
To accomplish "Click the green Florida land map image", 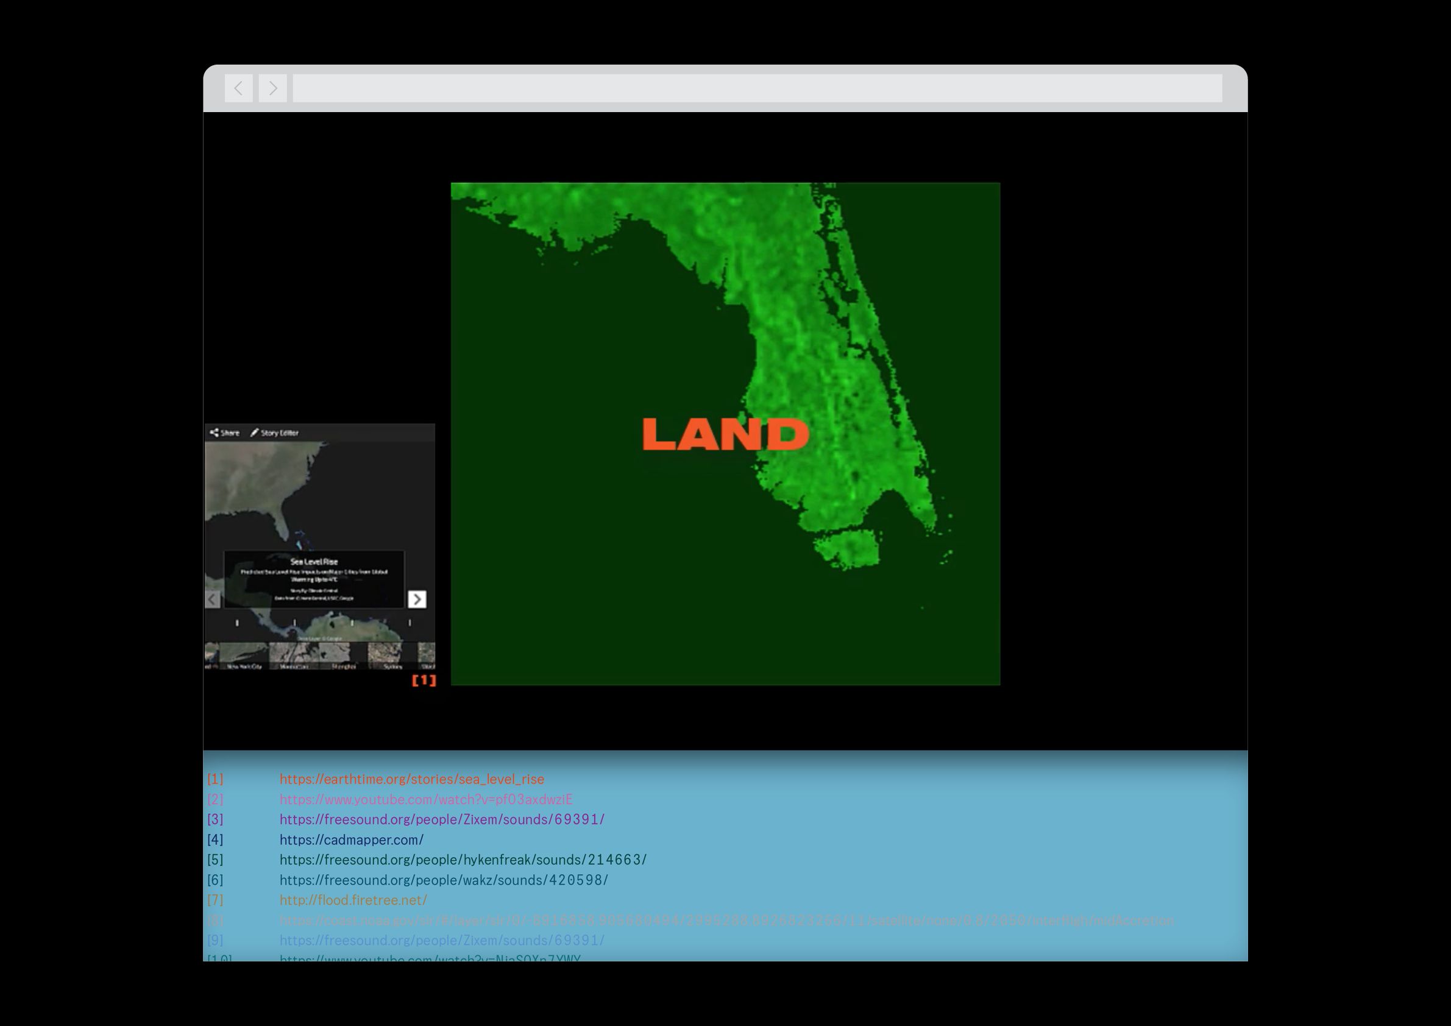I will coord(725,434).
